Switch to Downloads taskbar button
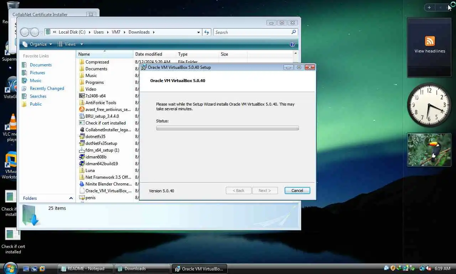This screenshot has height=274, width=456. 142,269
